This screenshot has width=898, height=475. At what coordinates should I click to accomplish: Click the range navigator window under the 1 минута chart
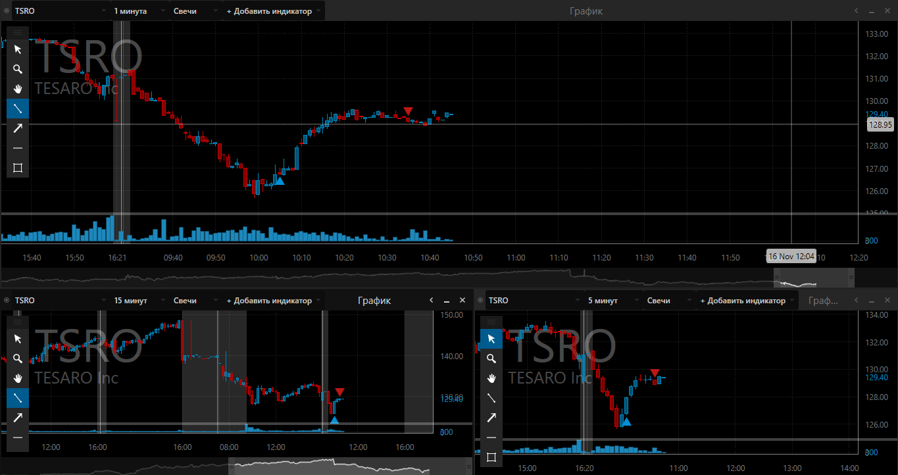[813, 277]
